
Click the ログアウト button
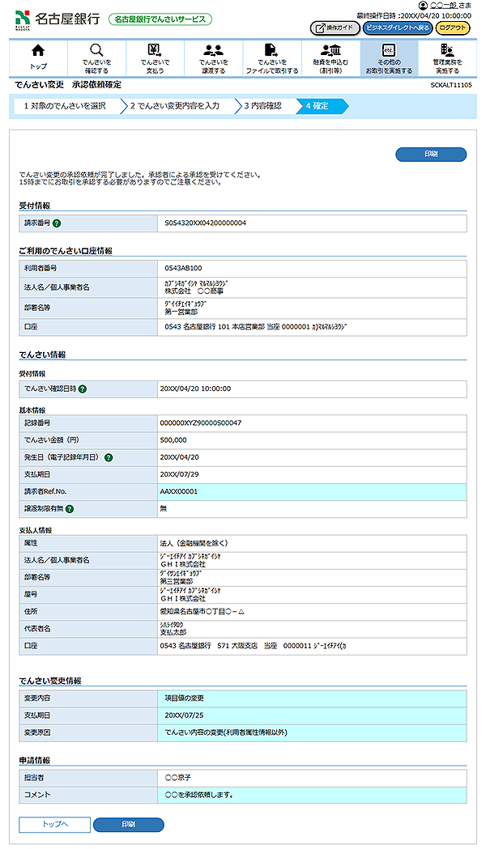coord(452,28)
